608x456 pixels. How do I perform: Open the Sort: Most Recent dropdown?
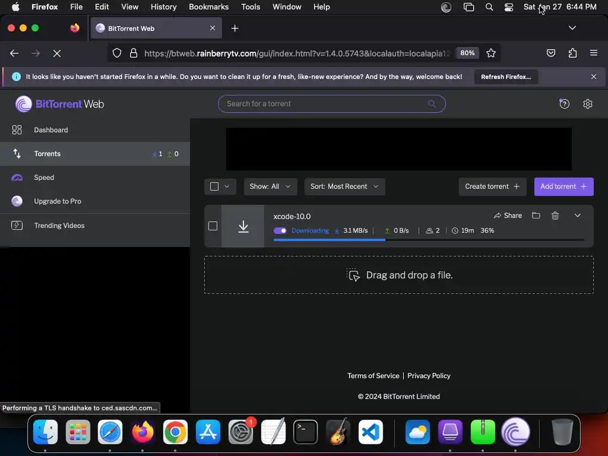tap(344, 186)
